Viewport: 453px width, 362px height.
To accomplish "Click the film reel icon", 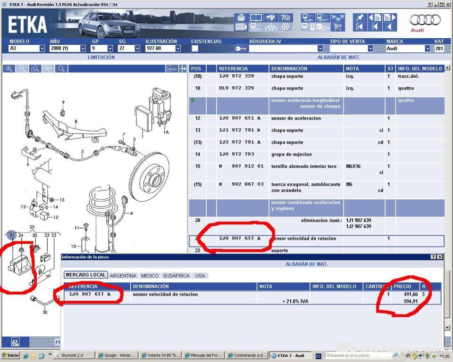I will (285, 27).
